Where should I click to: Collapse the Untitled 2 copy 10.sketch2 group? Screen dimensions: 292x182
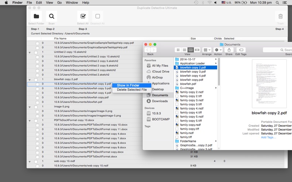[x=30, y=52]
